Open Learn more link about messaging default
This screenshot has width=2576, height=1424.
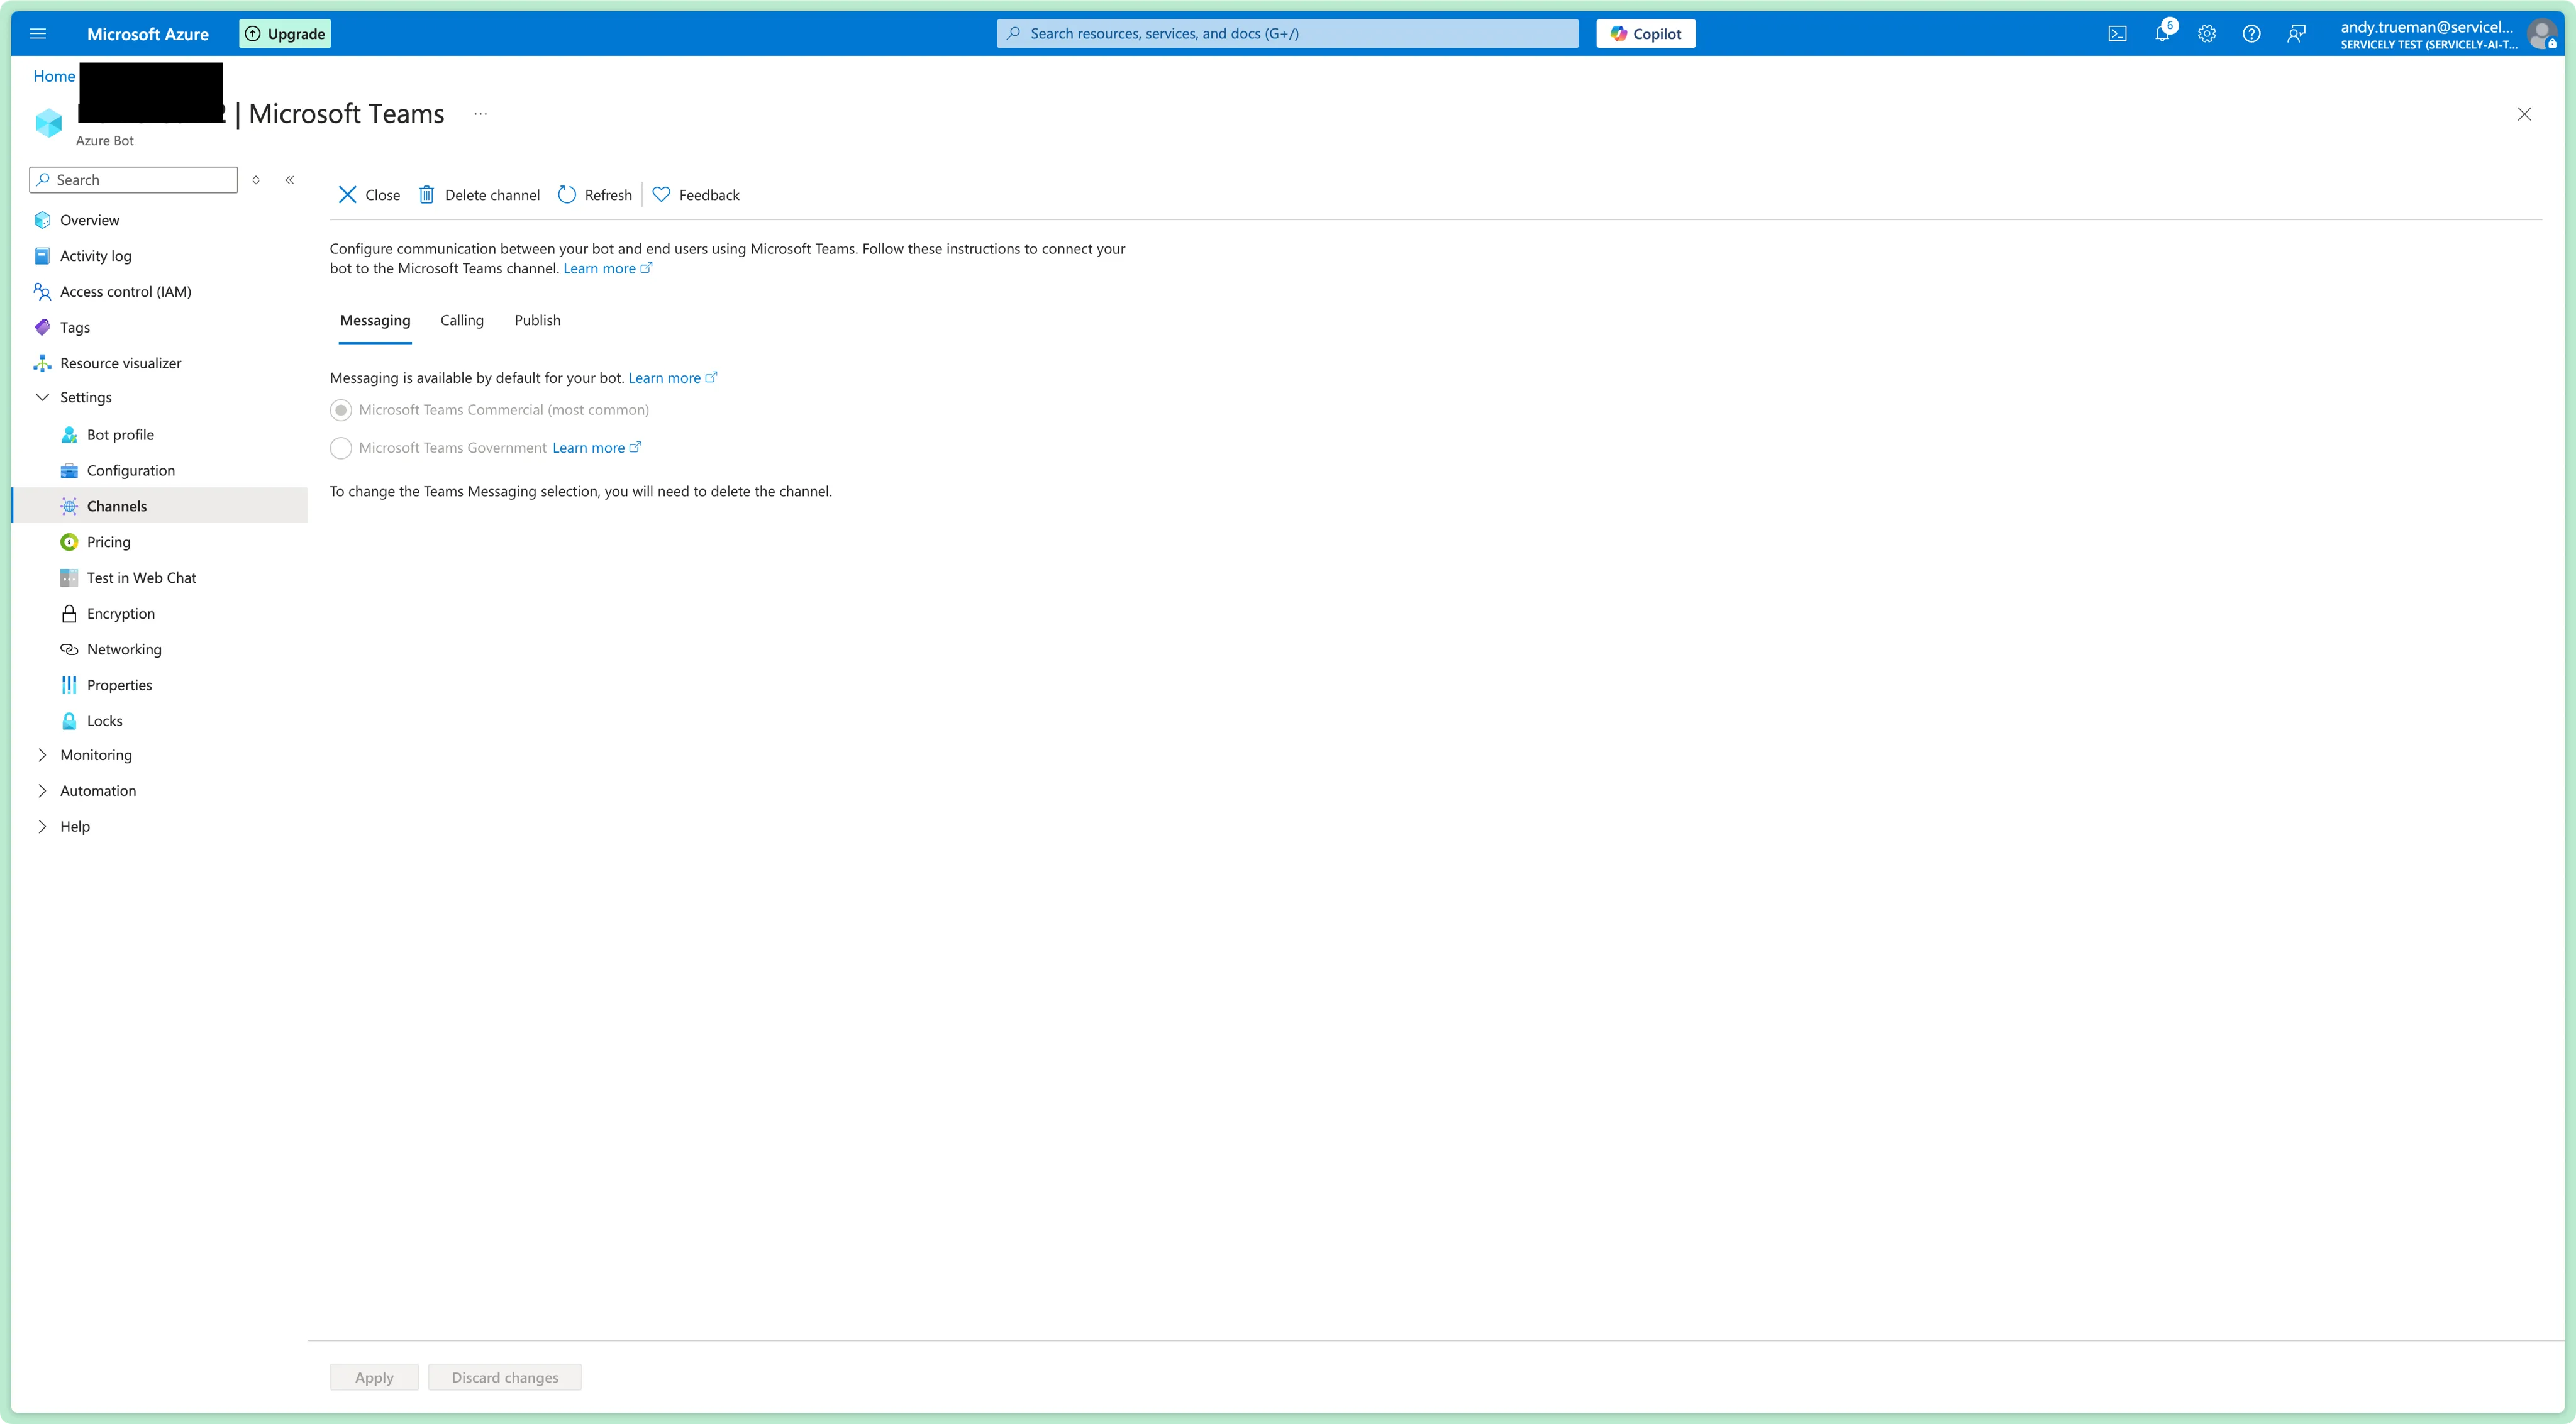click(x=672, y=378)
